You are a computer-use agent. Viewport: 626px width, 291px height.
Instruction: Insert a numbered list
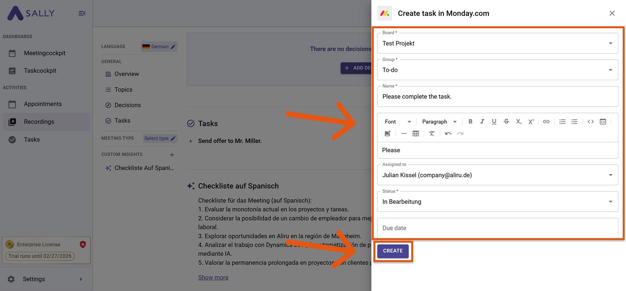pos(562,122)
